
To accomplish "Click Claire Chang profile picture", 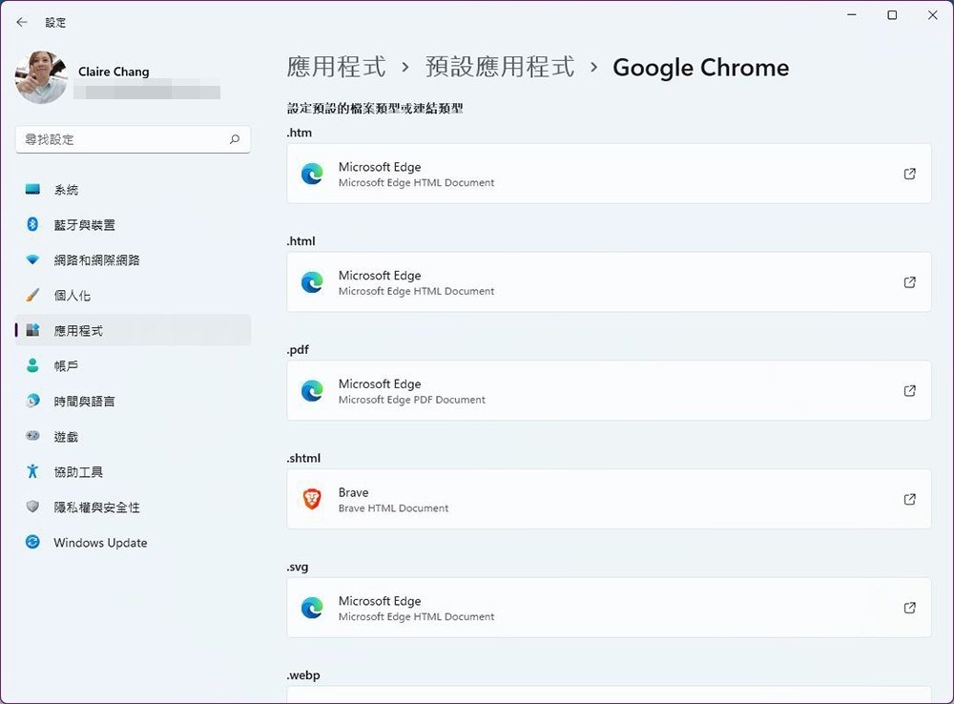I will [x=41, y=77].
